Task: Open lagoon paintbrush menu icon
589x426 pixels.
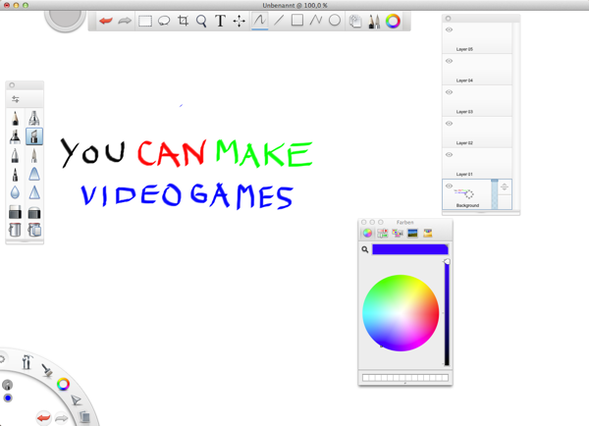Action: tap(47, 370)
